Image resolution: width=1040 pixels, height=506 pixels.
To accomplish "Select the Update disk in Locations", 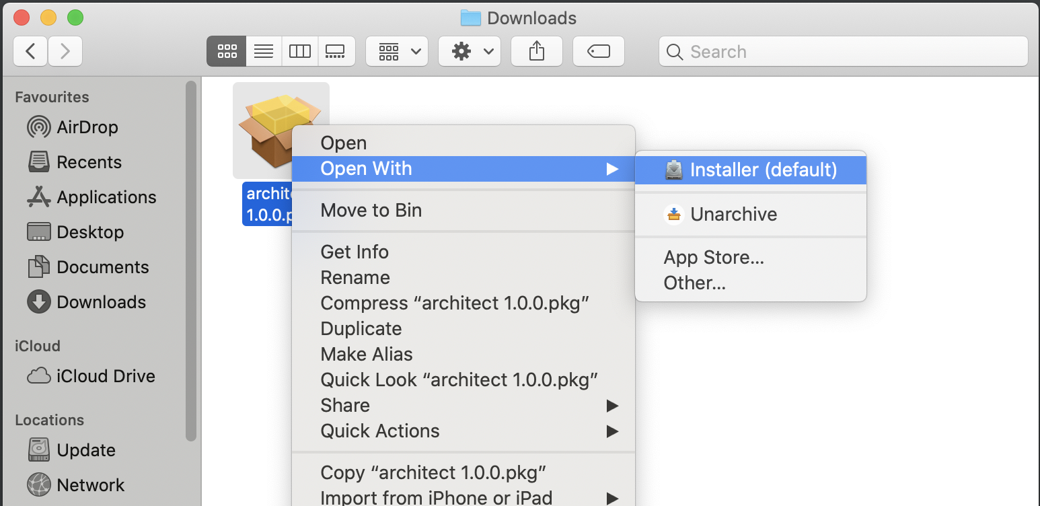I will click(72, 450).
